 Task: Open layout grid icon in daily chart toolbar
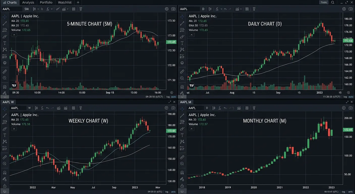(247, 9)
